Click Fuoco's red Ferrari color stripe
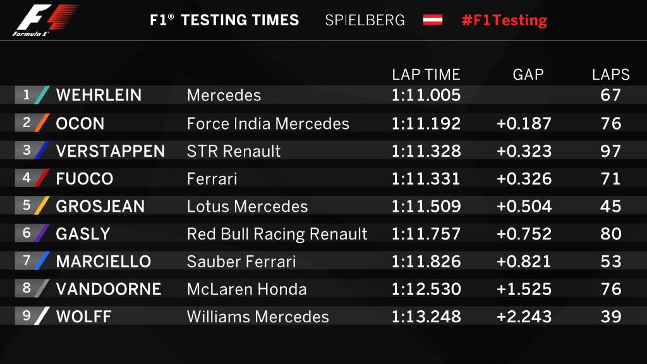 click(42, 178)
